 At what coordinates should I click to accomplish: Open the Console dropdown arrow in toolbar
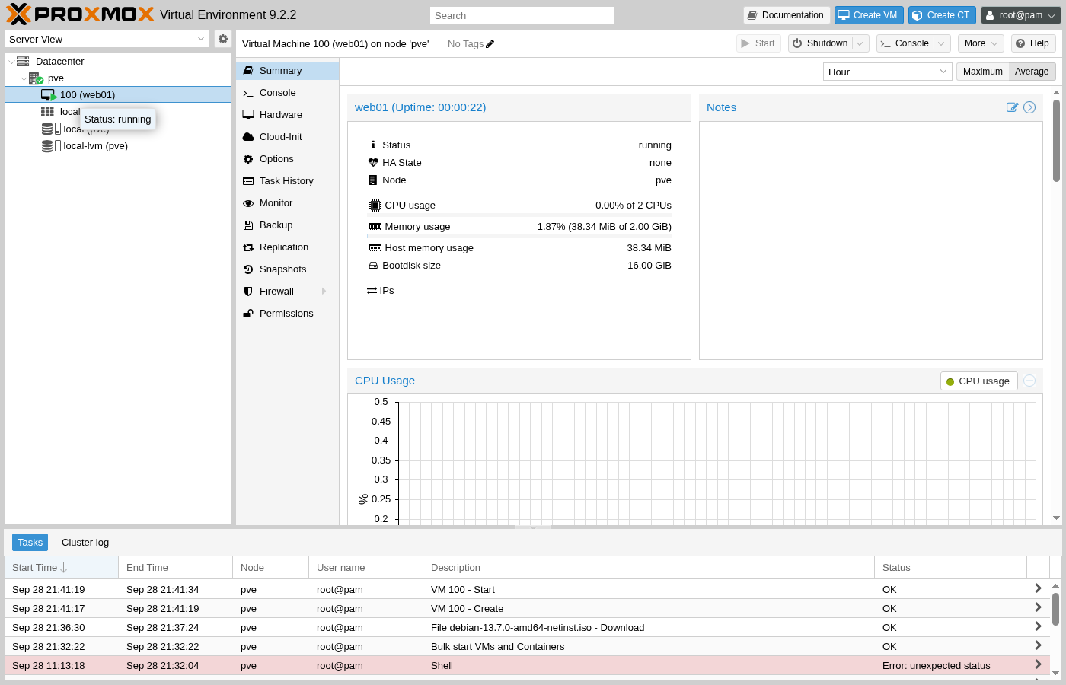(x=941, y=43)
